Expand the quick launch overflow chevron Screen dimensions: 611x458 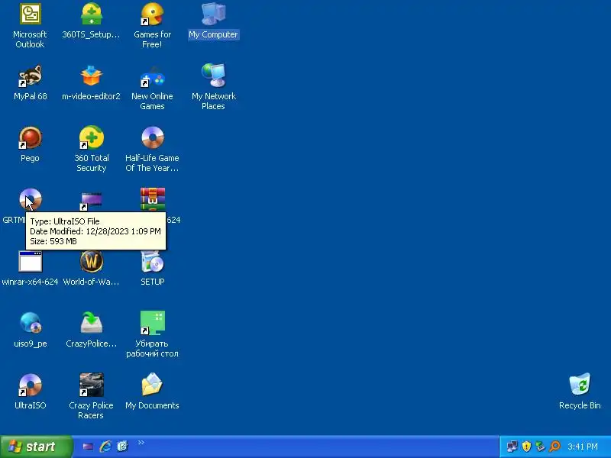click(141, 443)
